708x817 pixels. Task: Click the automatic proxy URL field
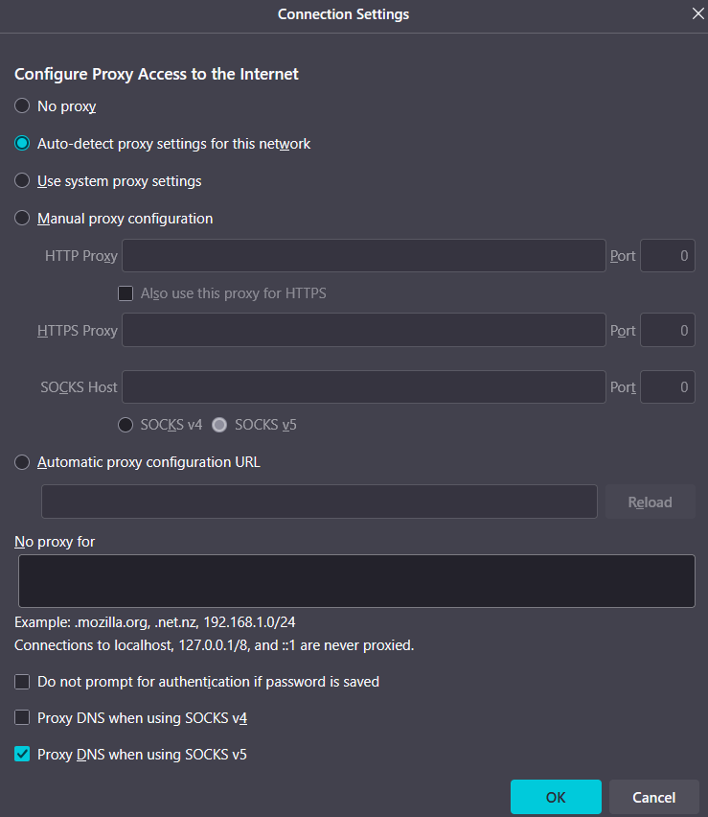click(x=319, y=502)
